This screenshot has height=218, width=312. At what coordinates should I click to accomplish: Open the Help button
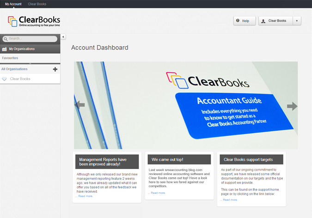point(245,21)
